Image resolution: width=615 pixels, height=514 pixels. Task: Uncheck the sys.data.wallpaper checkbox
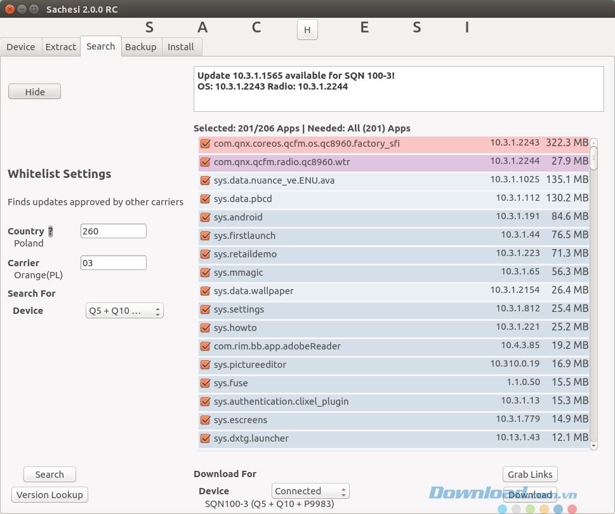[x=205, y=291]
